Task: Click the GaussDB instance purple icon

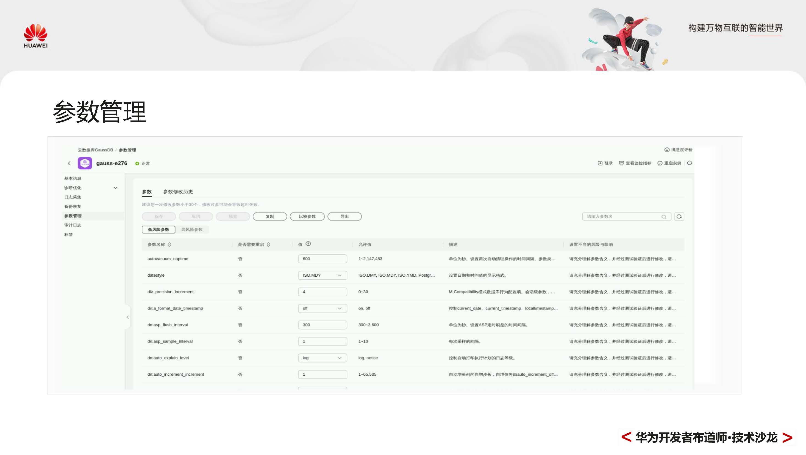Action: [x=85, y=163]
